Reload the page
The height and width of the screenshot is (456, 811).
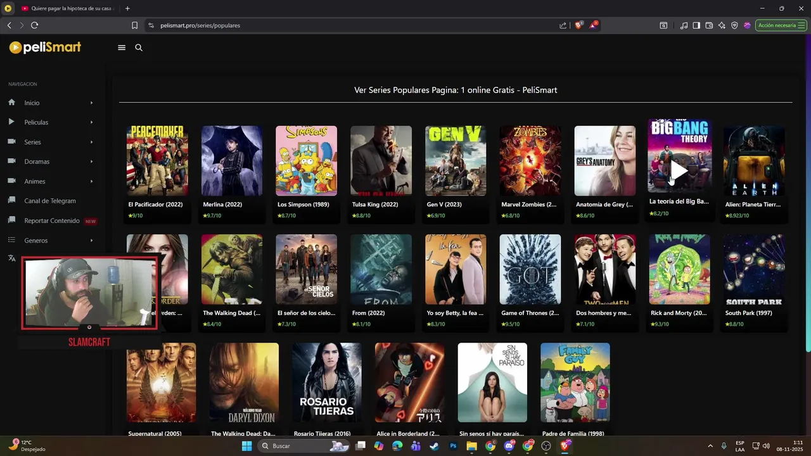[34, 25]
